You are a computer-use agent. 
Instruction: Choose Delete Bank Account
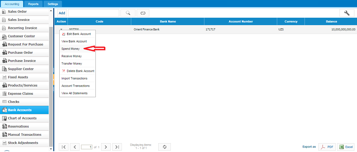[x=77, y=71]
